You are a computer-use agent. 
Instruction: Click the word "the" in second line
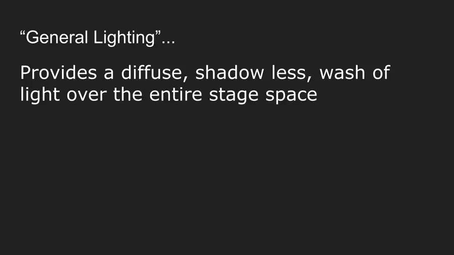tap(128, 94)
